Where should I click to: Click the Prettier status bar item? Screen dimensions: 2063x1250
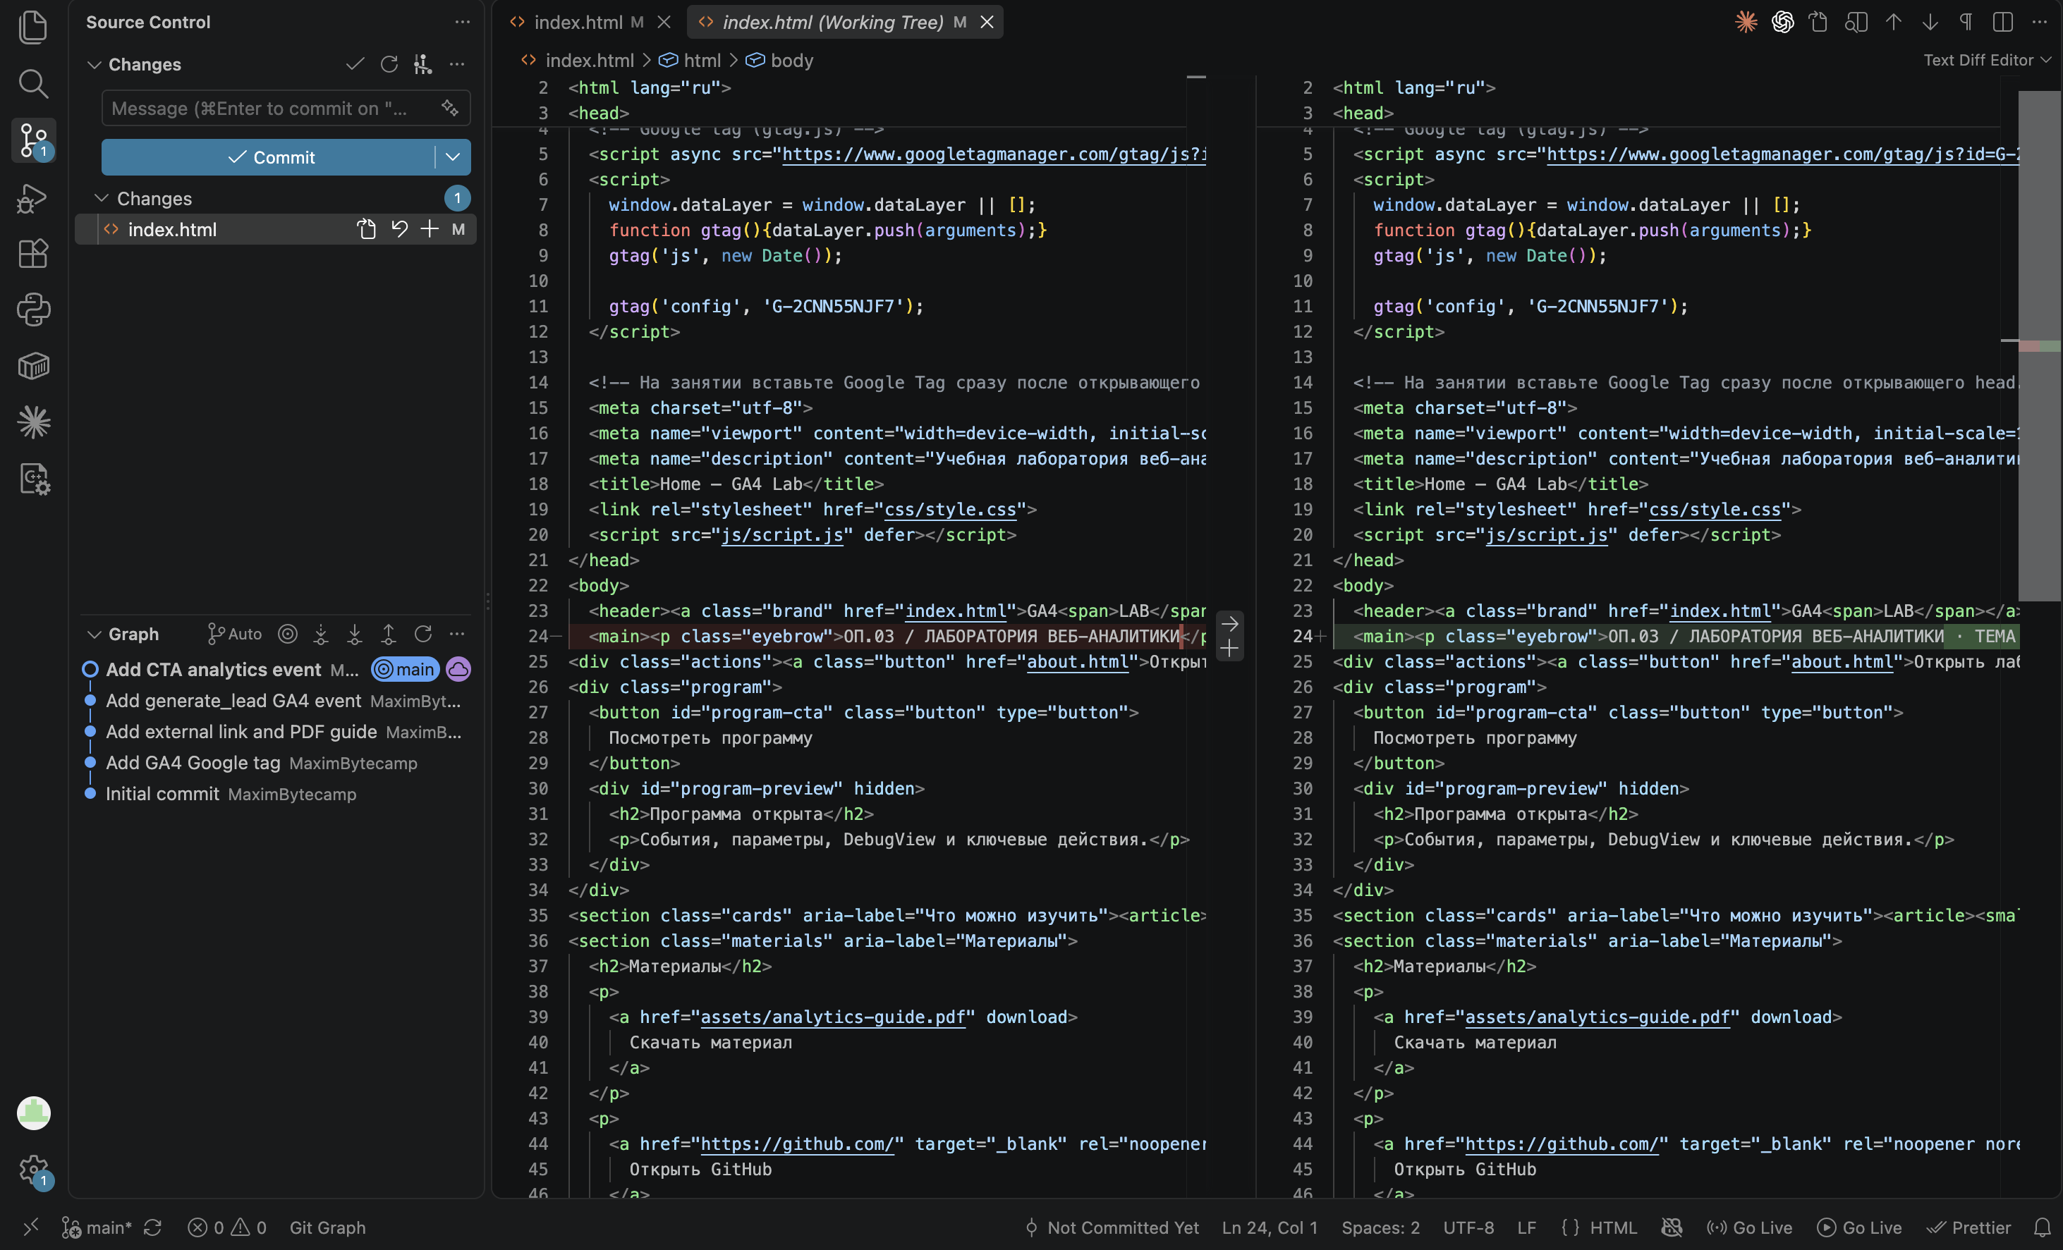(1968, 1227)
